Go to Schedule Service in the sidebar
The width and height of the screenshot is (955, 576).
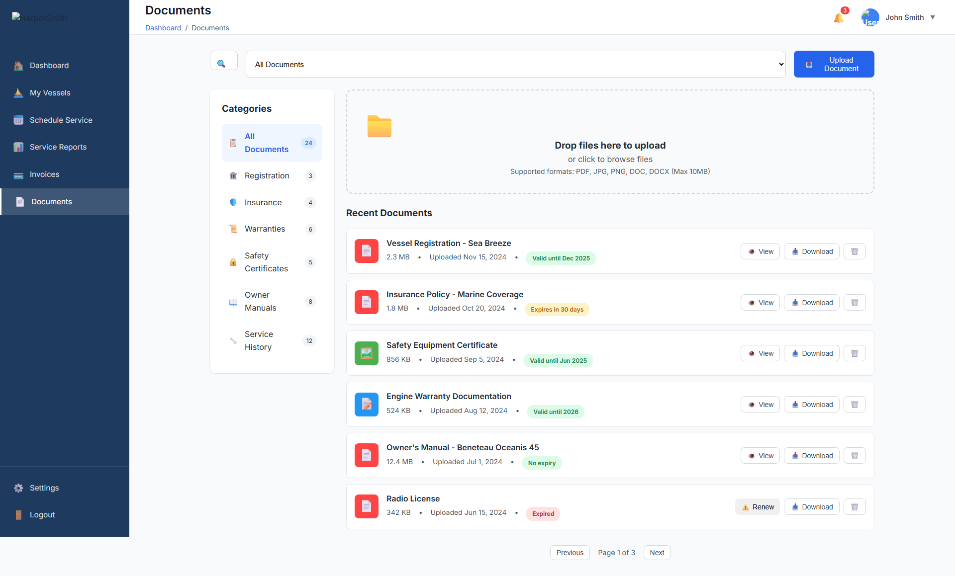pyautogui.click(x=61, y=120)
